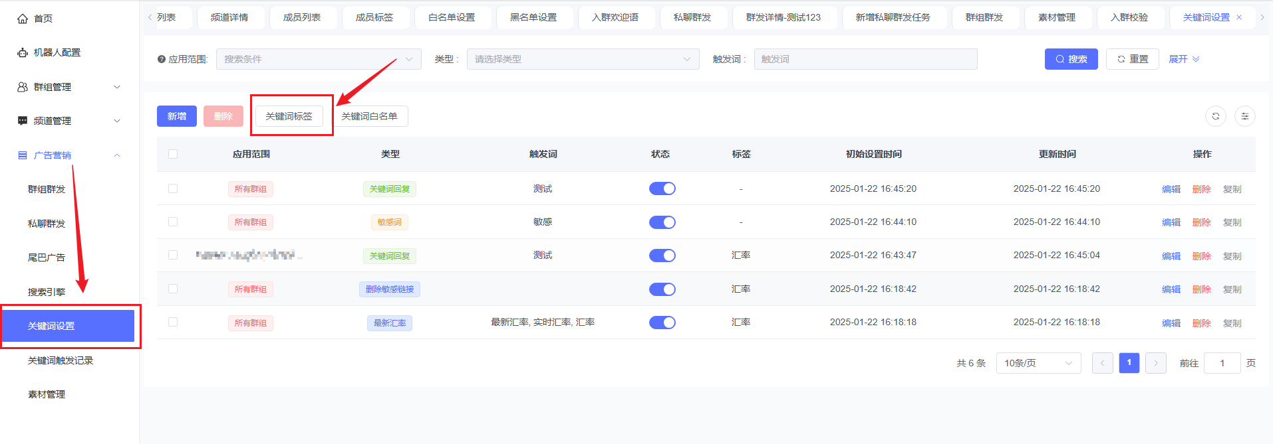This screenshot has width=1273, height=444.
Task: Open the 类型 selection dropdown
Action: (x=583, y=59)
